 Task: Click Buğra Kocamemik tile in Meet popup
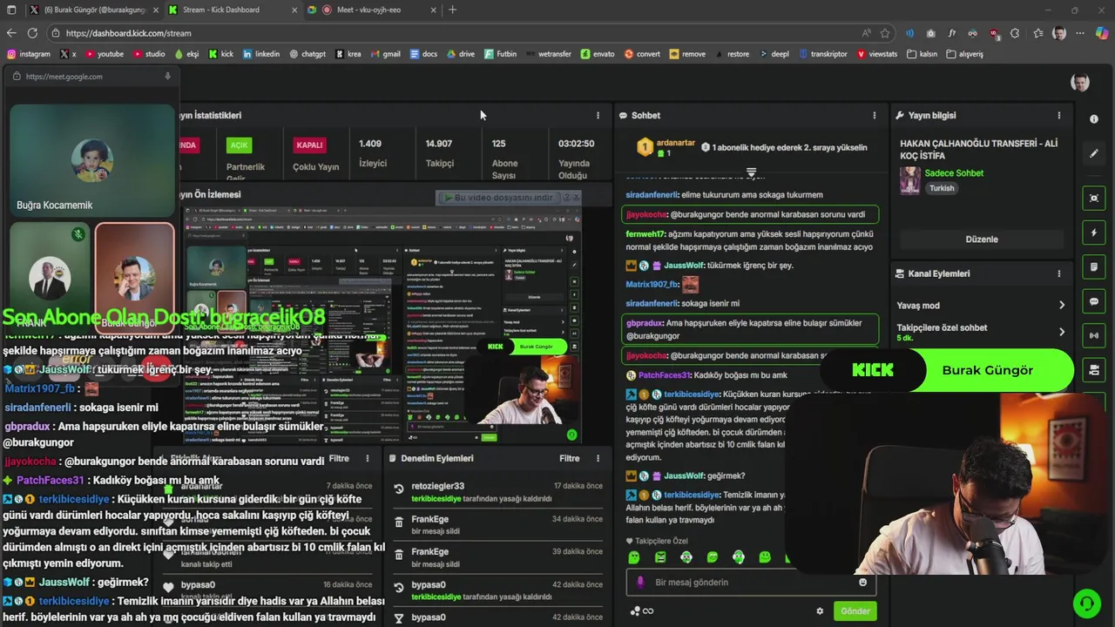point(92,161)
